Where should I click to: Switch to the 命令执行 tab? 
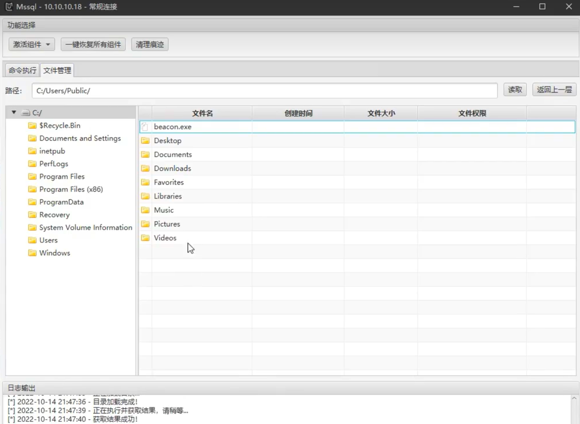click(x=22, y=71)
